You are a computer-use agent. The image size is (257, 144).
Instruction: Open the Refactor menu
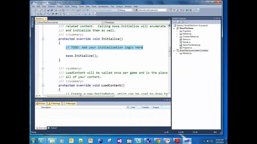pyautogui.click(x=51, y=6)
